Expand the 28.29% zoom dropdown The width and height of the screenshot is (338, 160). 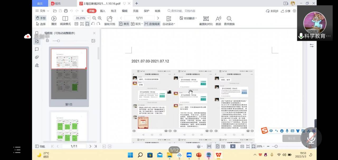click(x=88, y=18)
